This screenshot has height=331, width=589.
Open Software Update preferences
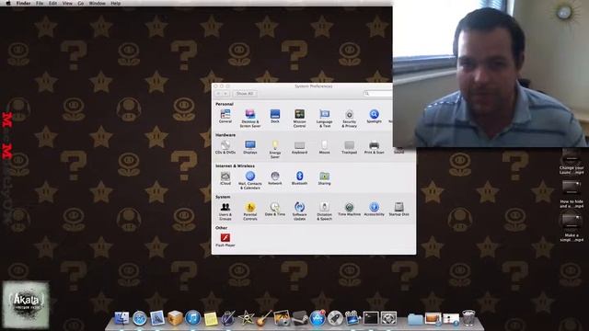tap(299, 211)
